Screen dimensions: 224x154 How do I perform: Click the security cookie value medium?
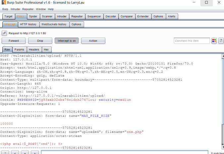pos(125,100)
